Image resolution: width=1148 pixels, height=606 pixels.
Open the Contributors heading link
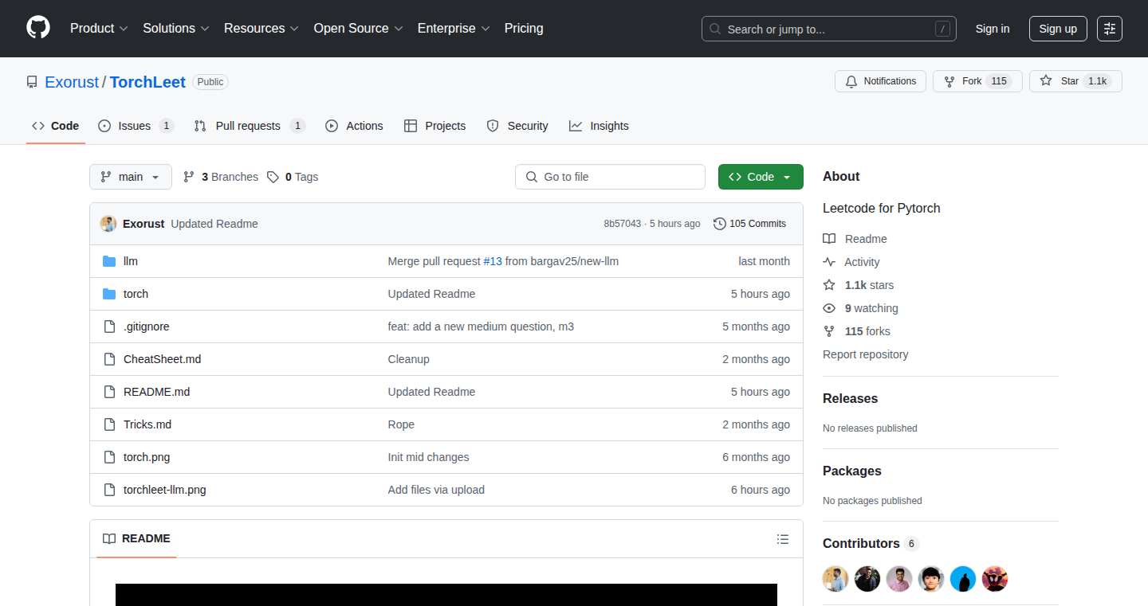coord(871,543)
